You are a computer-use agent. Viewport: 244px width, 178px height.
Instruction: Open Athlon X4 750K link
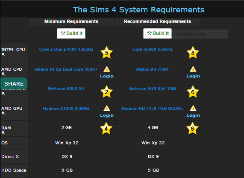click(153, 69)
